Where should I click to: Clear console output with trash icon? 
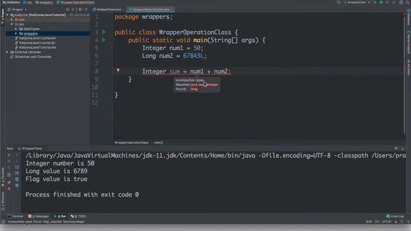17,185
